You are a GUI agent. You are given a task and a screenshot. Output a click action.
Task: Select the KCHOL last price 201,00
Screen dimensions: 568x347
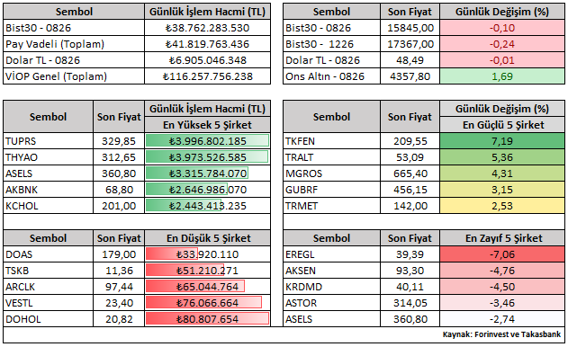[119, 206]
